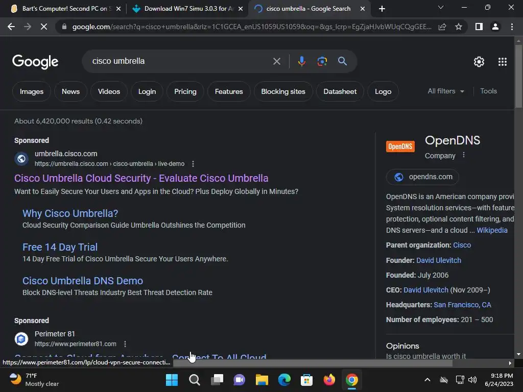Open Cisco Umbrella Cloud Security ad link
523x392 pixels.
click(x=141, y=178)
